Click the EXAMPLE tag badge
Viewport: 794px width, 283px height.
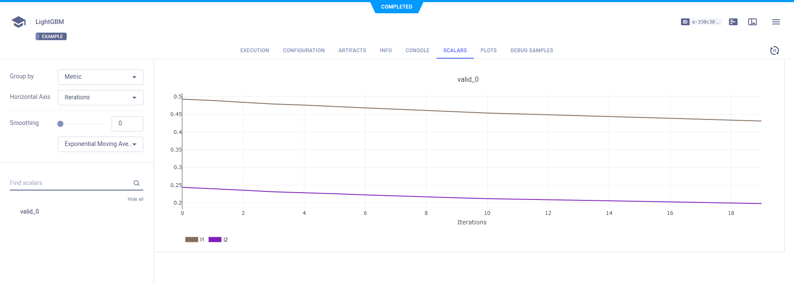[x=51, y=36]
